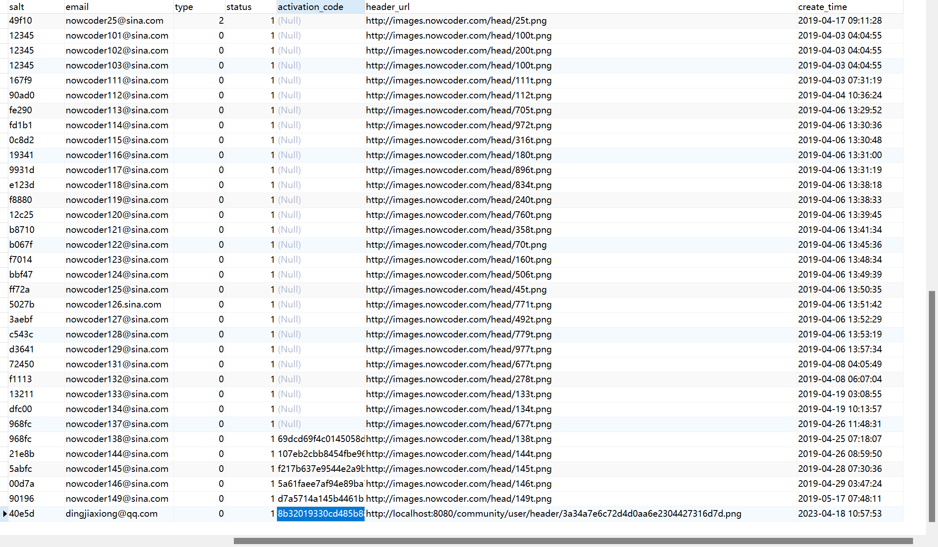Select email nowcoder133@sina.com

(119, 394)
